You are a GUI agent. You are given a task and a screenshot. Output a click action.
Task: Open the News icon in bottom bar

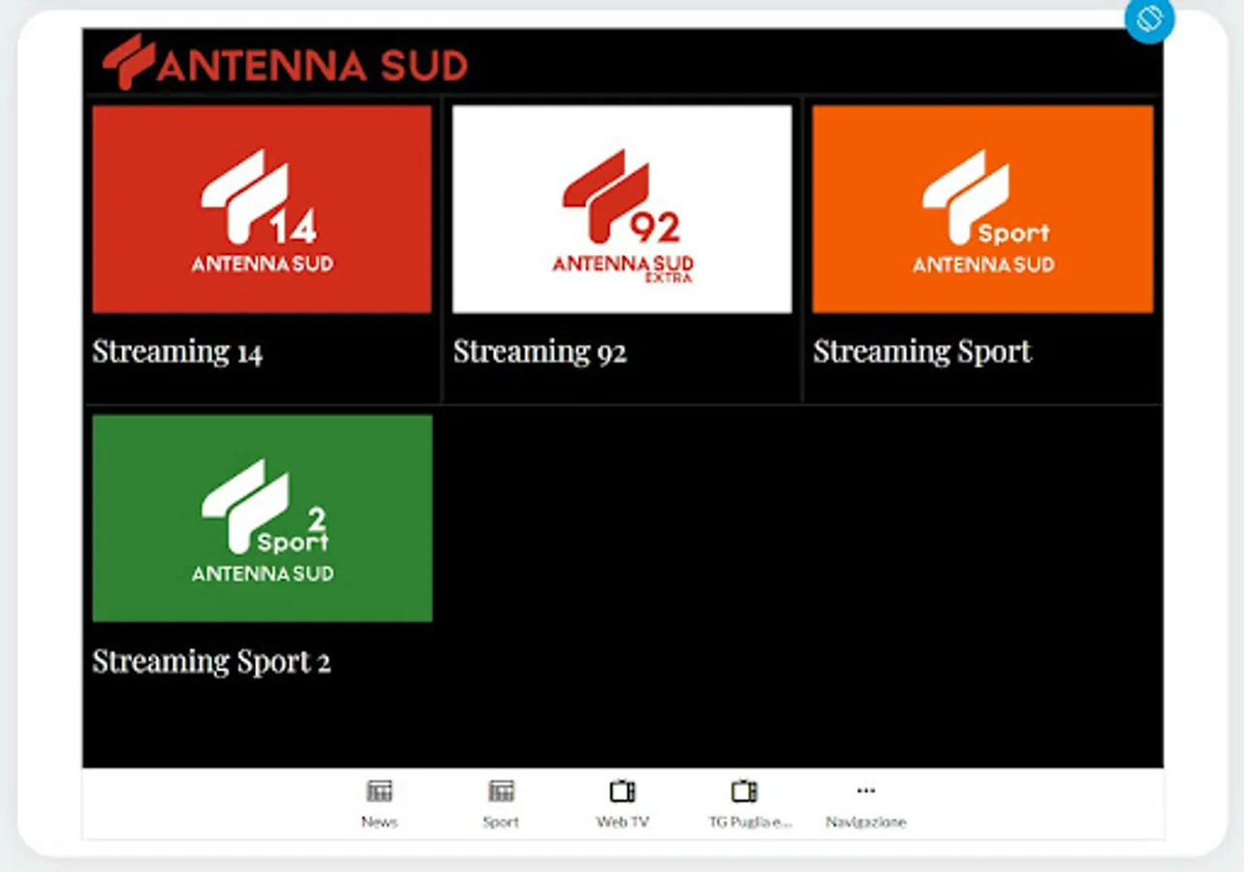click(380, 792)
